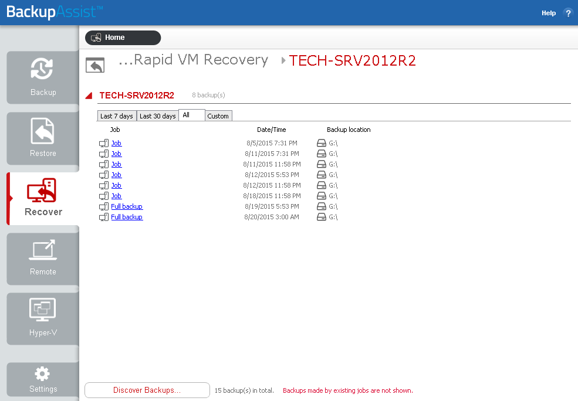Click the large TECH-SRV2012R2 breadcrumb title
The height and width of the screenshot is (401, 578).
click(x=353, y=61)
